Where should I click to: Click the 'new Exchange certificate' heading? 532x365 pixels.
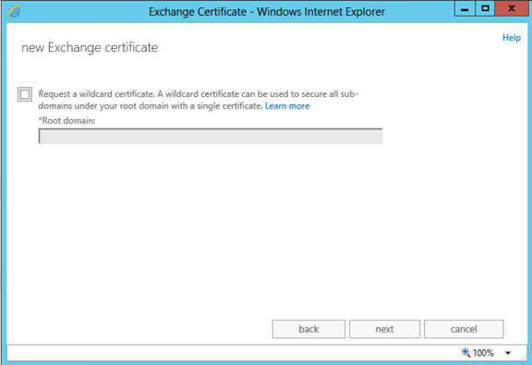tap(90, 47)
